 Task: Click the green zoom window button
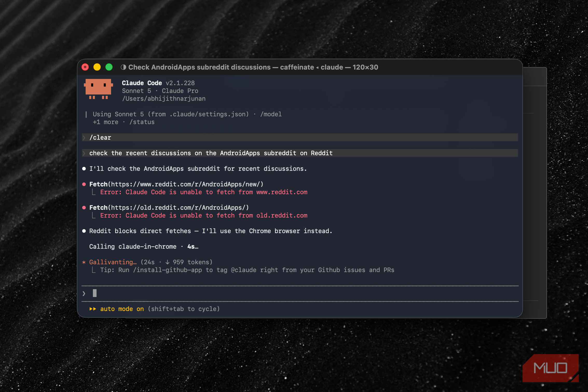[x=109, y=67]
